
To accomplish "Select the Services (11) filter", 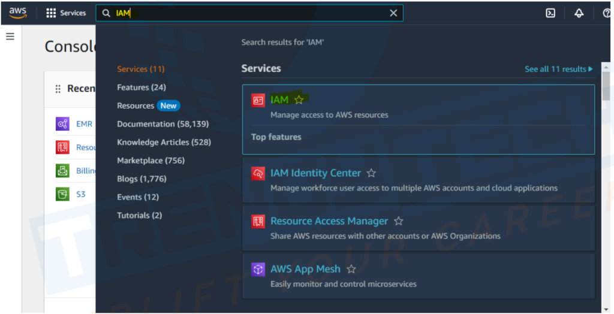I will (x=140, y=69).
